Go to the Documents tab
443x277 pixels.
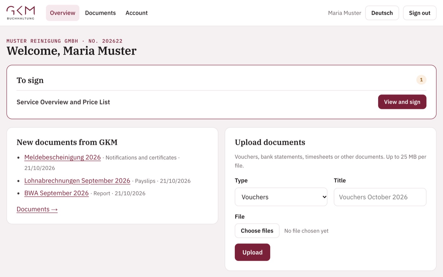(100, 13)
